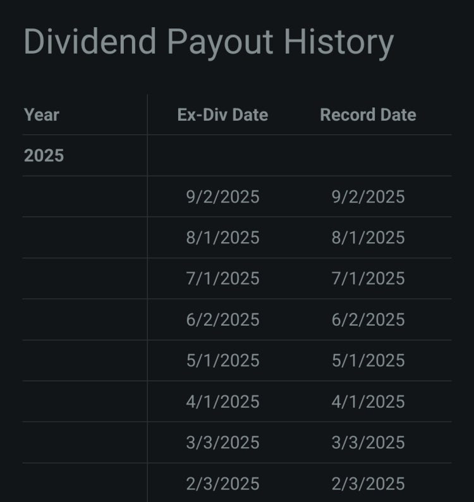
Task: Click Record date 5/1/2025
Action: pos(368,360)
